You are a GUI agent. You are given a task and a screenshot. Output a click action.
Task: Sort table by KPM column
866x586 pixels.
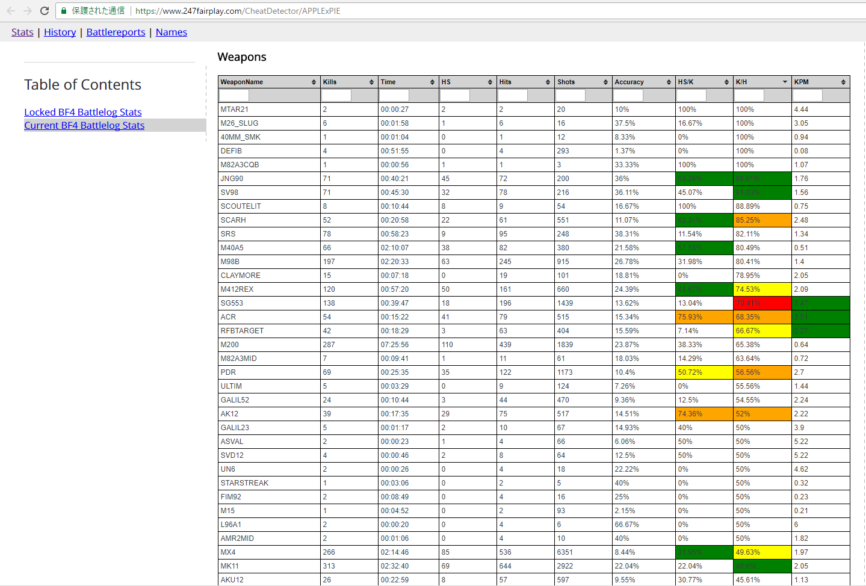click(820, 82)
